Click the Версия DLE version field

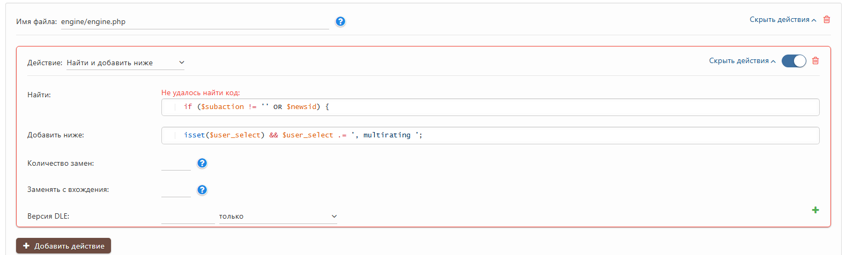coord(188,217)
